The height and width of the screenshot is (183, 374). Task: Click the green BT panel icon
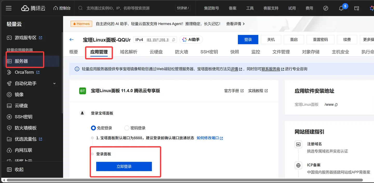(x=83, y=91)
